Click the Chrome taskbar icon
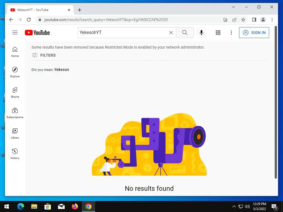The width and height of the screenshot is (283, 212). pyautogui.click(x=88, y=206)
